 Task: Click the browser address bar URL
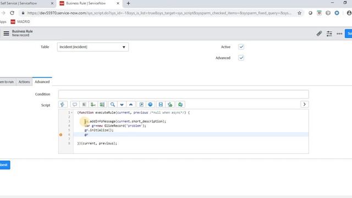pos(159,13)
